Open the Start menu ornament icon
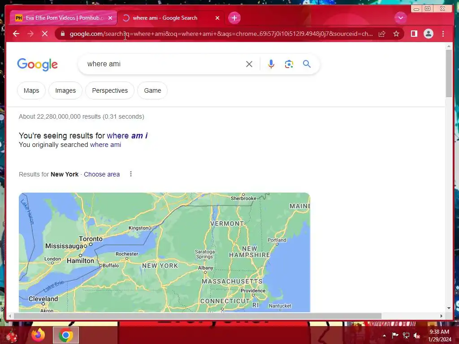The image size is (459, 344). [11, 335]
